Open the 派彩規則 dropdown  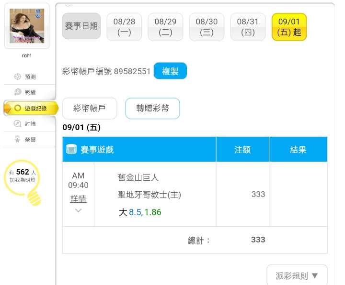click(x=297, y=275)
